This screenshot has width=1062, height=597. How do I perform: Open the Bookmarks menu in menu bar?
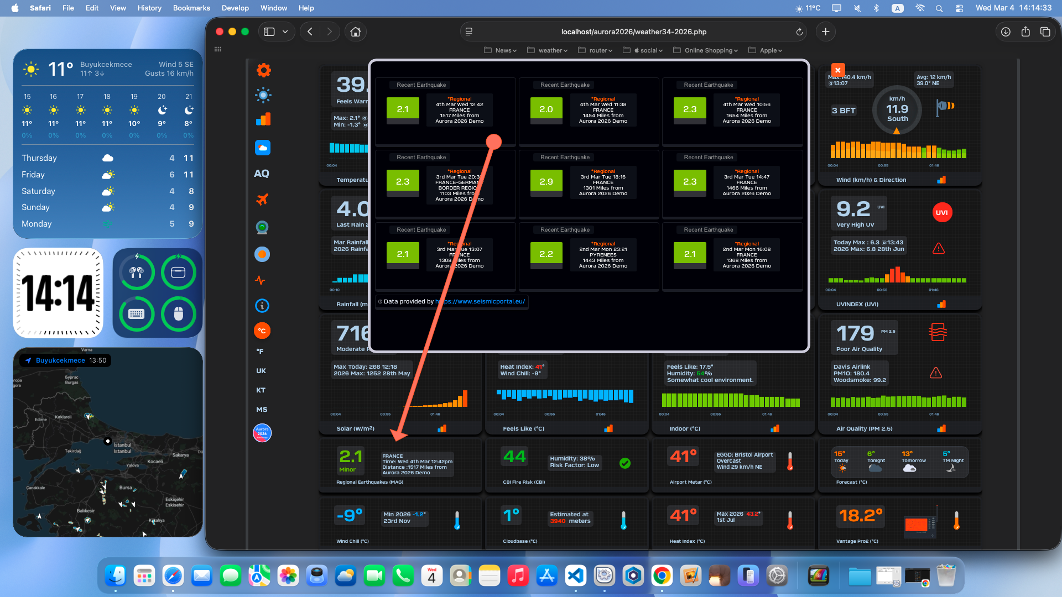[x=191, y=8]
